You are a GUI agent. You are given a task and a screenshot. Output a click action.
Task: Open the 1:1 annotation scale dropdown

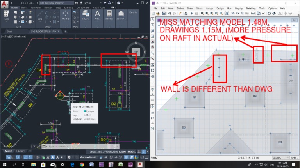coord(63,157)
